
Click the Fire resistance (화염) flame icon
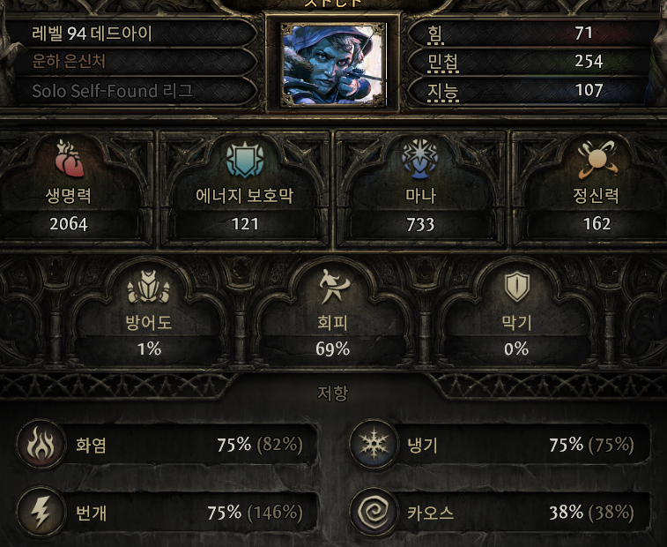(41, 444)
